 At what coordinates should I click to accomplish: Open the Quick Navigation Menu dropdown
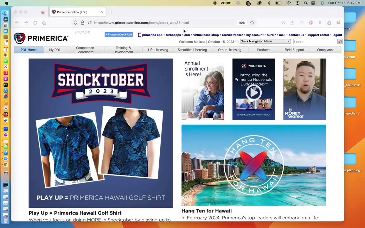tap(265, 41)
